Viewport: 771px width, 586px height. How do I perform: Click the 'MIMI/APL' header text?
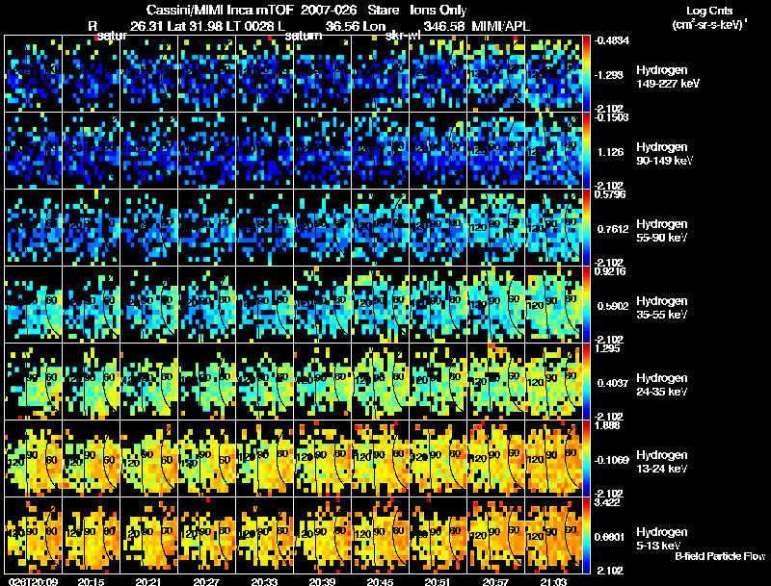(500, 27)
